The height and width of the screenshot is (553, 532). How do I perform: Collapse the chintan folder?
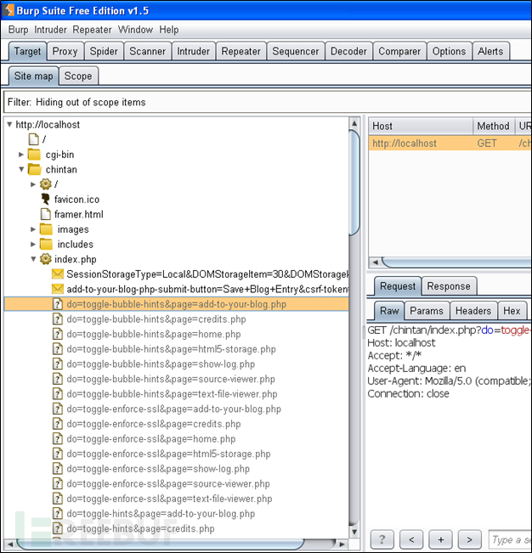click(x=21, y=169)
